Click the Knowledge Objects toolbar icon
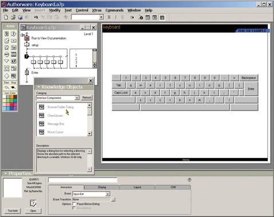This screenshot has height=217, width=274. 162,18
